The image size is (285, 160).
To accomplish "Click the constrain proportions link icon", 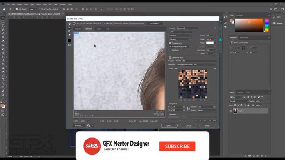I will [188, 108].
